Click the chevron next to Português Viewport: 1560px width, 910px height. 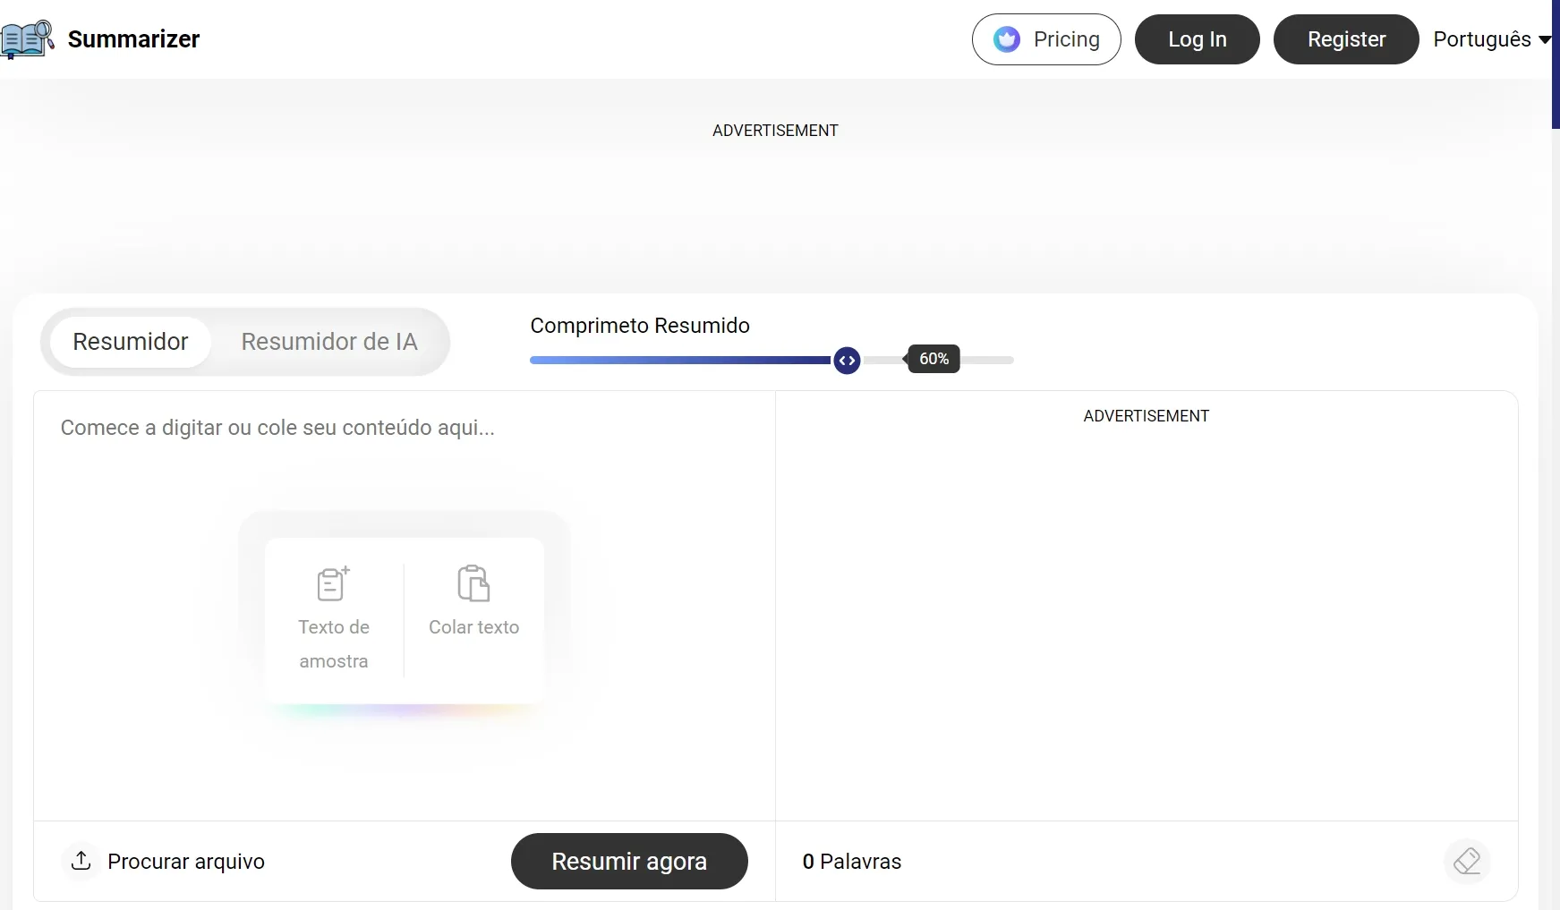tap(1546, 39)
